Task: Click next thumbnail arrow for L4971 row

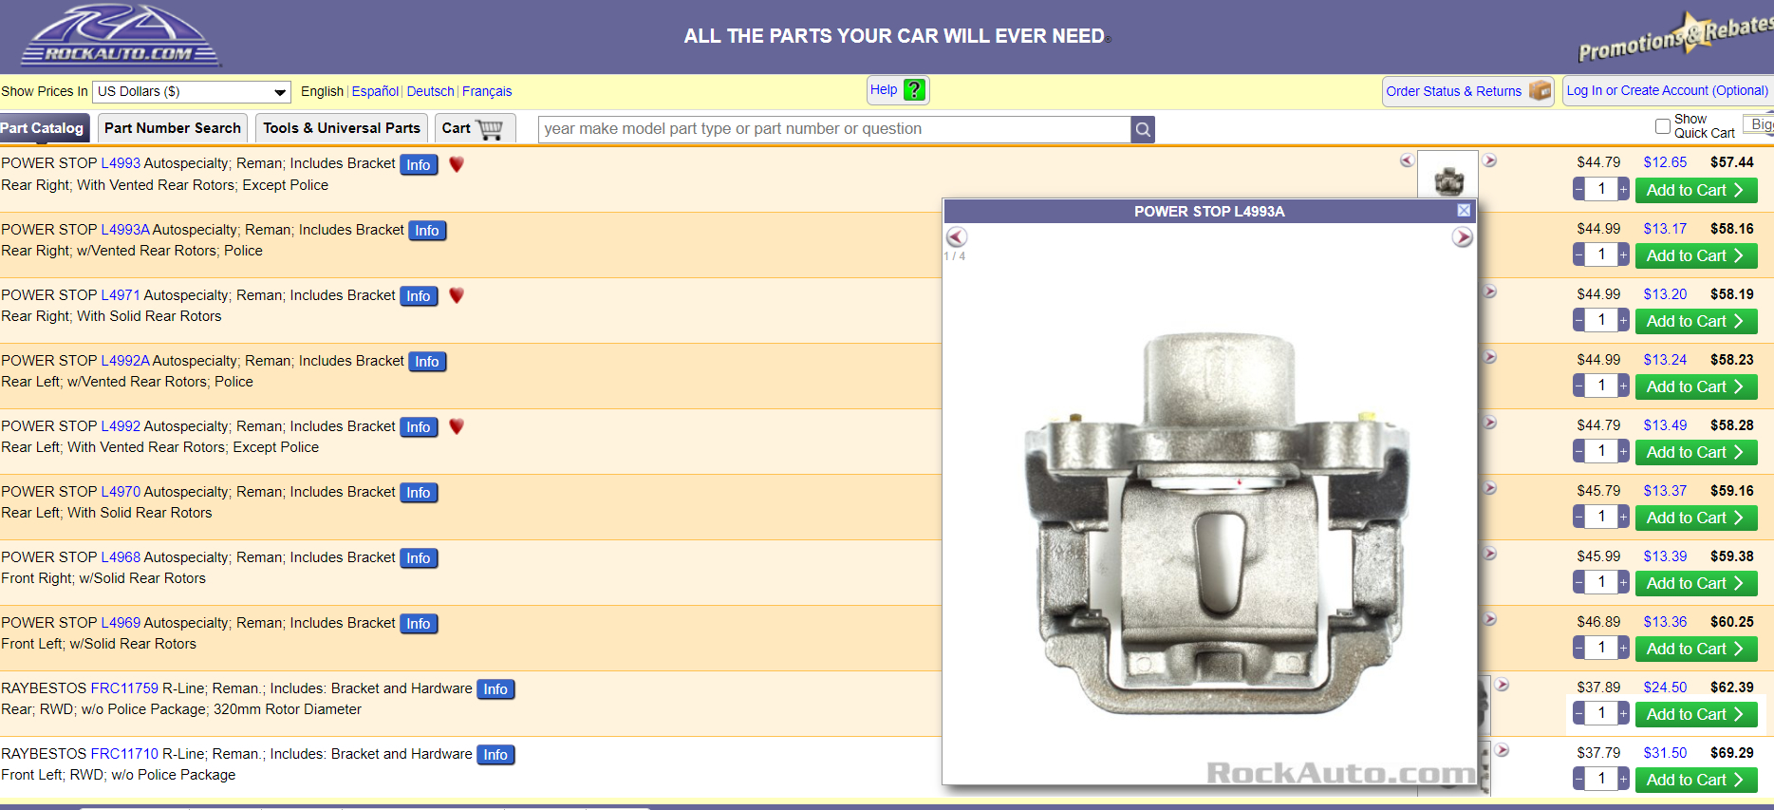Action: [1490, 292]
